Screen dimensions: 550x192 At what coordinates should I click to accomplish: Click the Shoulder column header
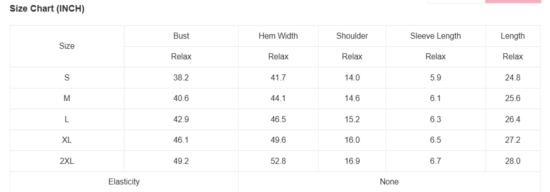point(352,36)
